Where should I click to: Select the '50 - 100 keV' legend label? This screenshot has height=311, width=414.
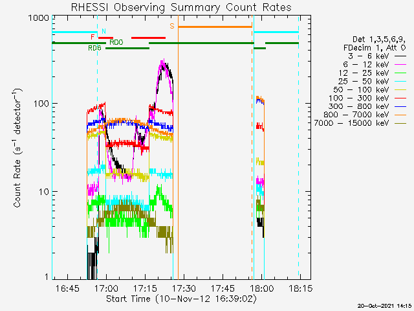pyautogui.click(x=362, y=89)
